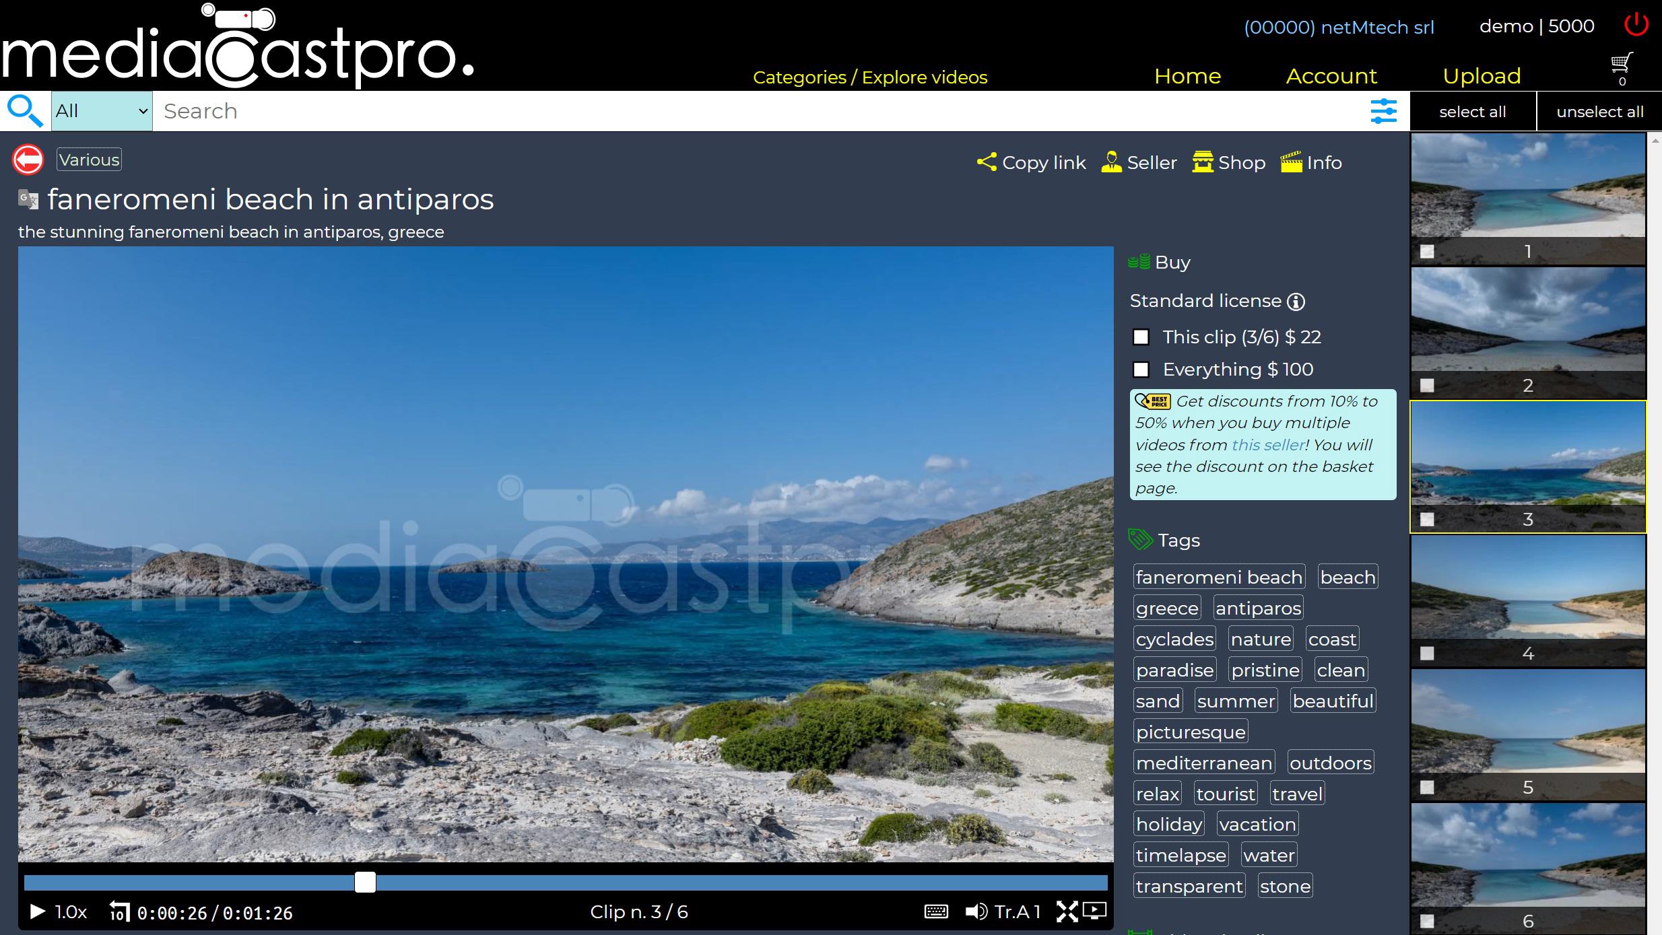Toggle fullscreen video mode icon

1067,911
